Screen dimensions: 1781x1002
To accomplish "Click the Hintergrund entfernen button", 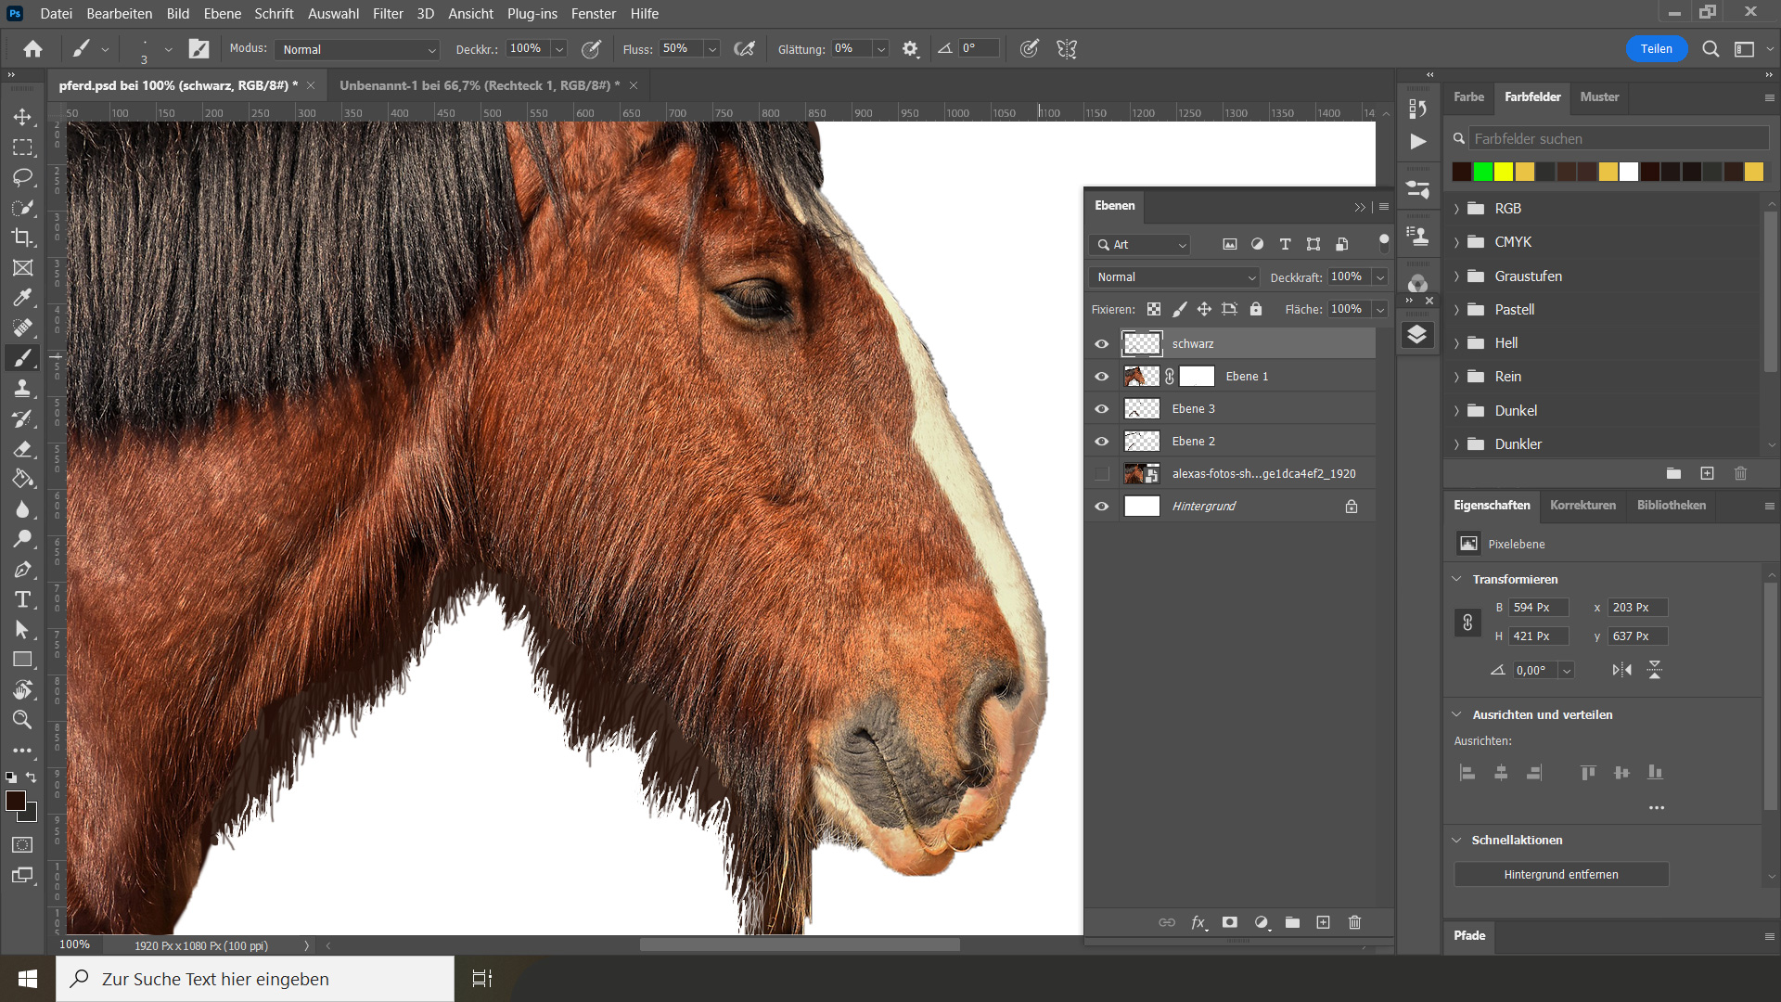I will (1560, 875).
